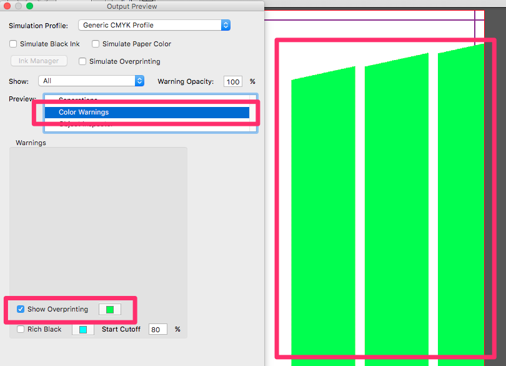Choose Object Inspector in the Preview list
This screenshot has height=366, width=506.
85,125
